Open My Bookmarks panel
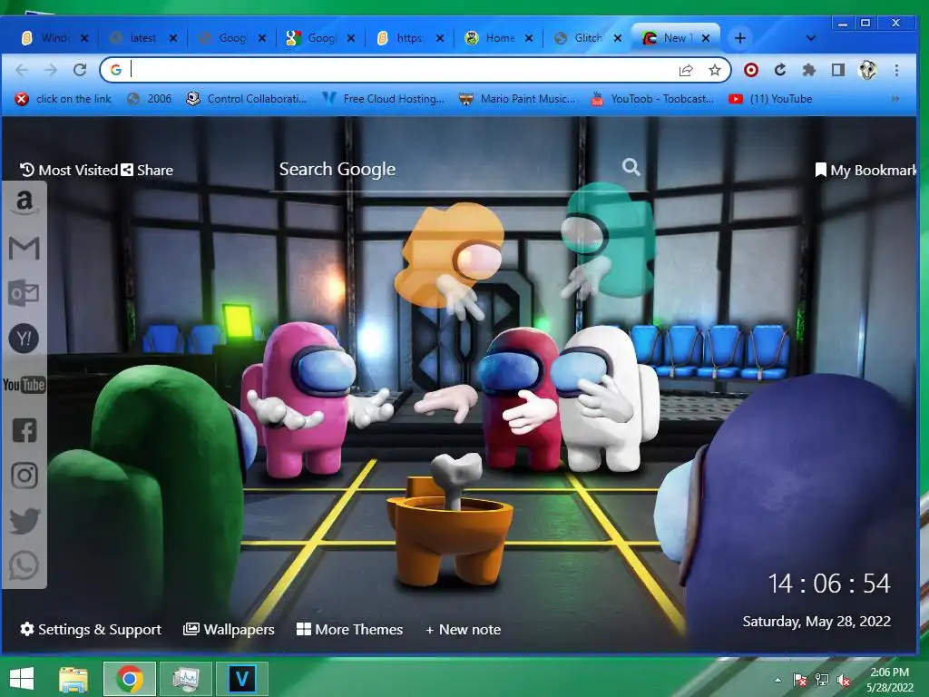Image resolution: width=929 pixels, height=697 pixels. pyautogui.click(x=865, y=170)
